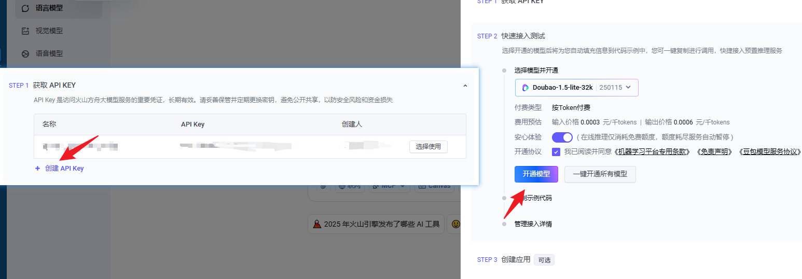Click the 管理接入详情 step label
Image resolution: width=802 pixels, height=279 pixels.
pos(533,224)
